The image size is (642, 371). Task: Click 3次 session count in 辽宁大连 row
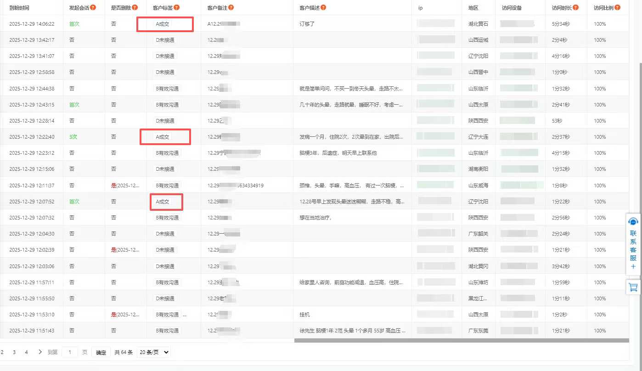click(73, 137)
